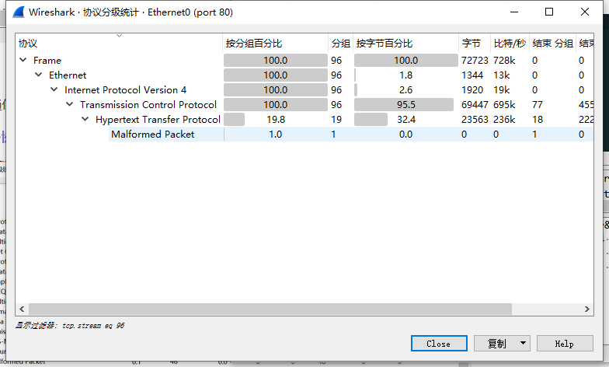Screen dimensions: 609x367
Task: Click the 1.0 percent Malformed Packet value
Action: 275,134
